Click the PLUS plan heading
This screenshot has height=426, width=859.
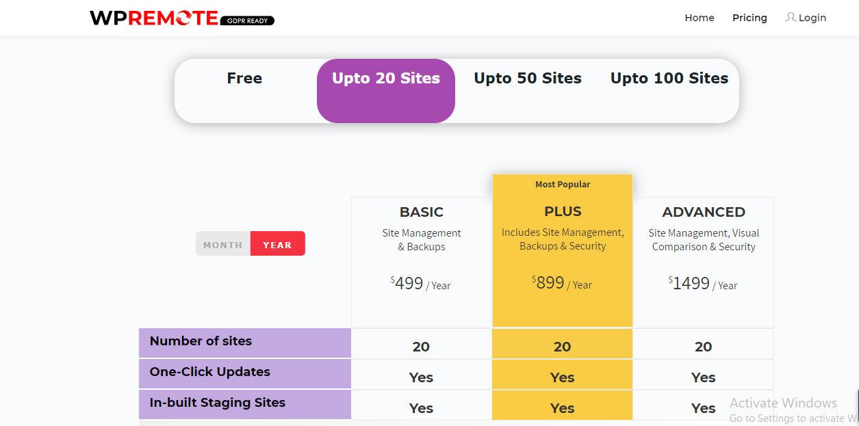[x=563, y=211]
